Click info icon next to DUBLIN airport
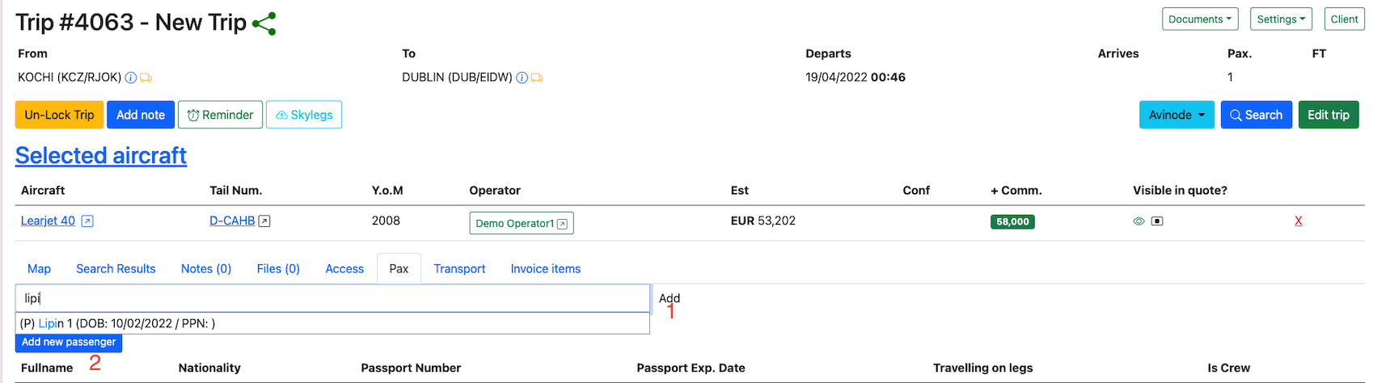This screenshot has height=383, width=1390. click(522, 78)
